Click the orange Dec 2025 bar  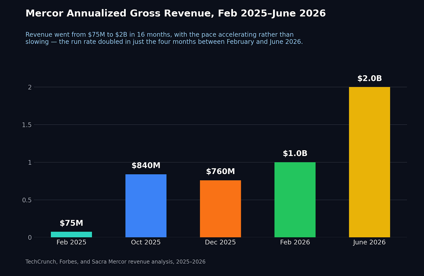[x=220, y=209]
